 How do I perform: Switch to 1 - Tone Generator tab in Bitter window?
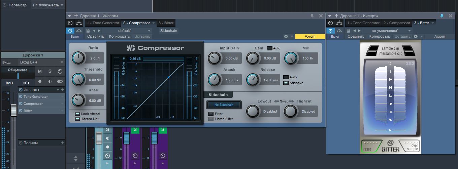click(x=363, y=23)
